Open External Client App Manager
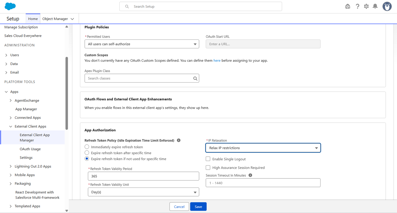The height and width of the screenshot is (213, 397). (x=35, y=138)
